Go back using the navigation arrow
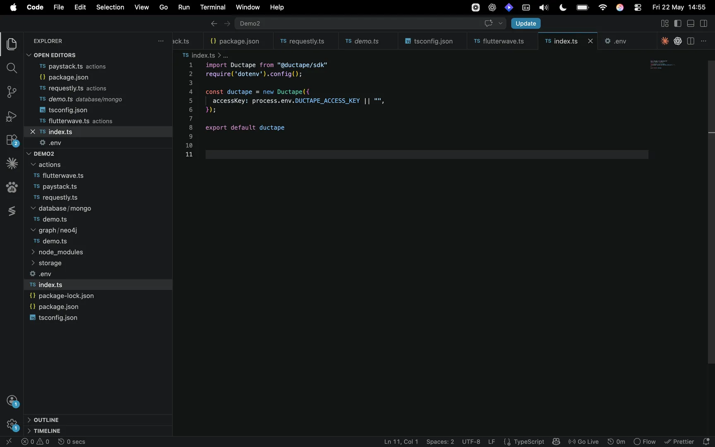Screen dimensions: 715x447 click(x=214, y=24)
